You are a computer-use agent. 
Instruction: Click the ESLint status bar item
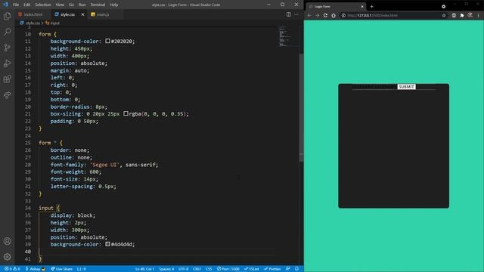(252, 269)
